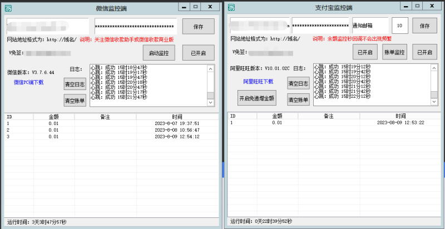The image size is (445, 229).
Task: Focus the website address field in WeChat window
Action: pyautogui.click(x=48, y=26)
